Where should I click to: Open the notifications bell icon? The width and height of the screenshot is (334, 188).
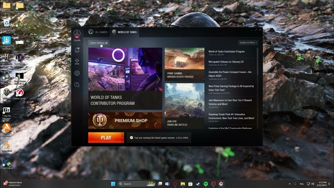(77, 50)
